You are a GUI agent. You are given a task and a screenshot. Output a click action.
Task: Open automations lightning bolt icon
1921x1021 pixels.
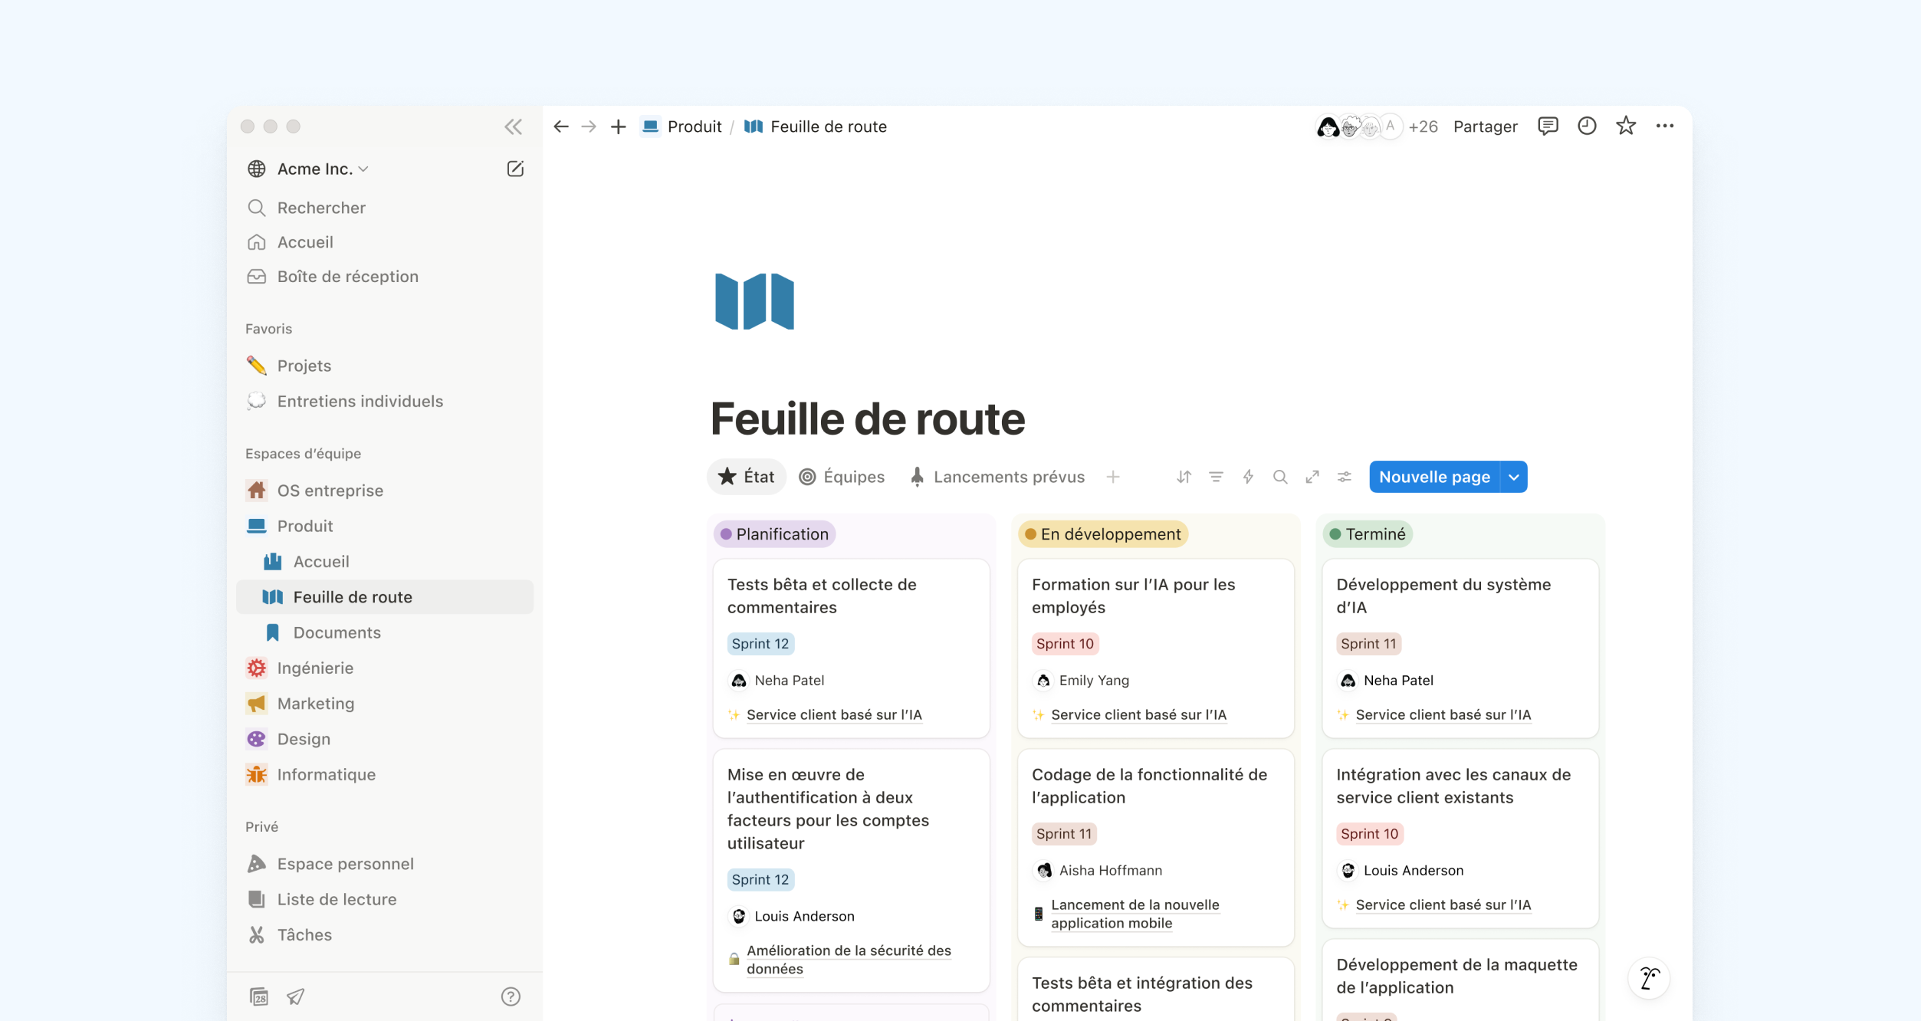point(1248,477)
